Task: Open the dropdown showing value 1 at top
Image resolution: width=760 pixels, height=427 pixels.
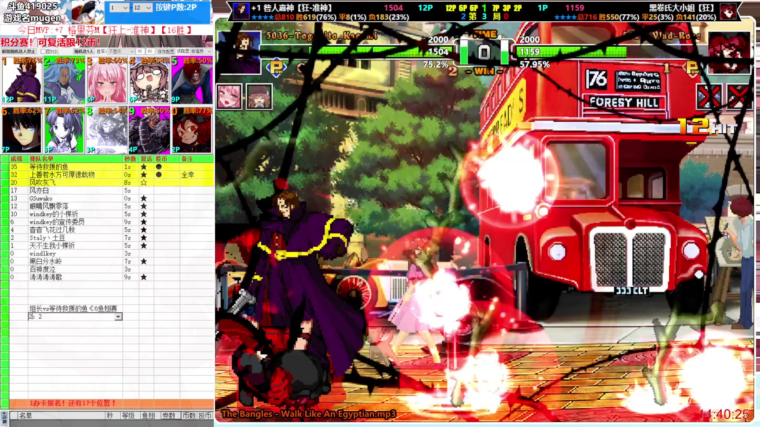Action: pos(119,8)
